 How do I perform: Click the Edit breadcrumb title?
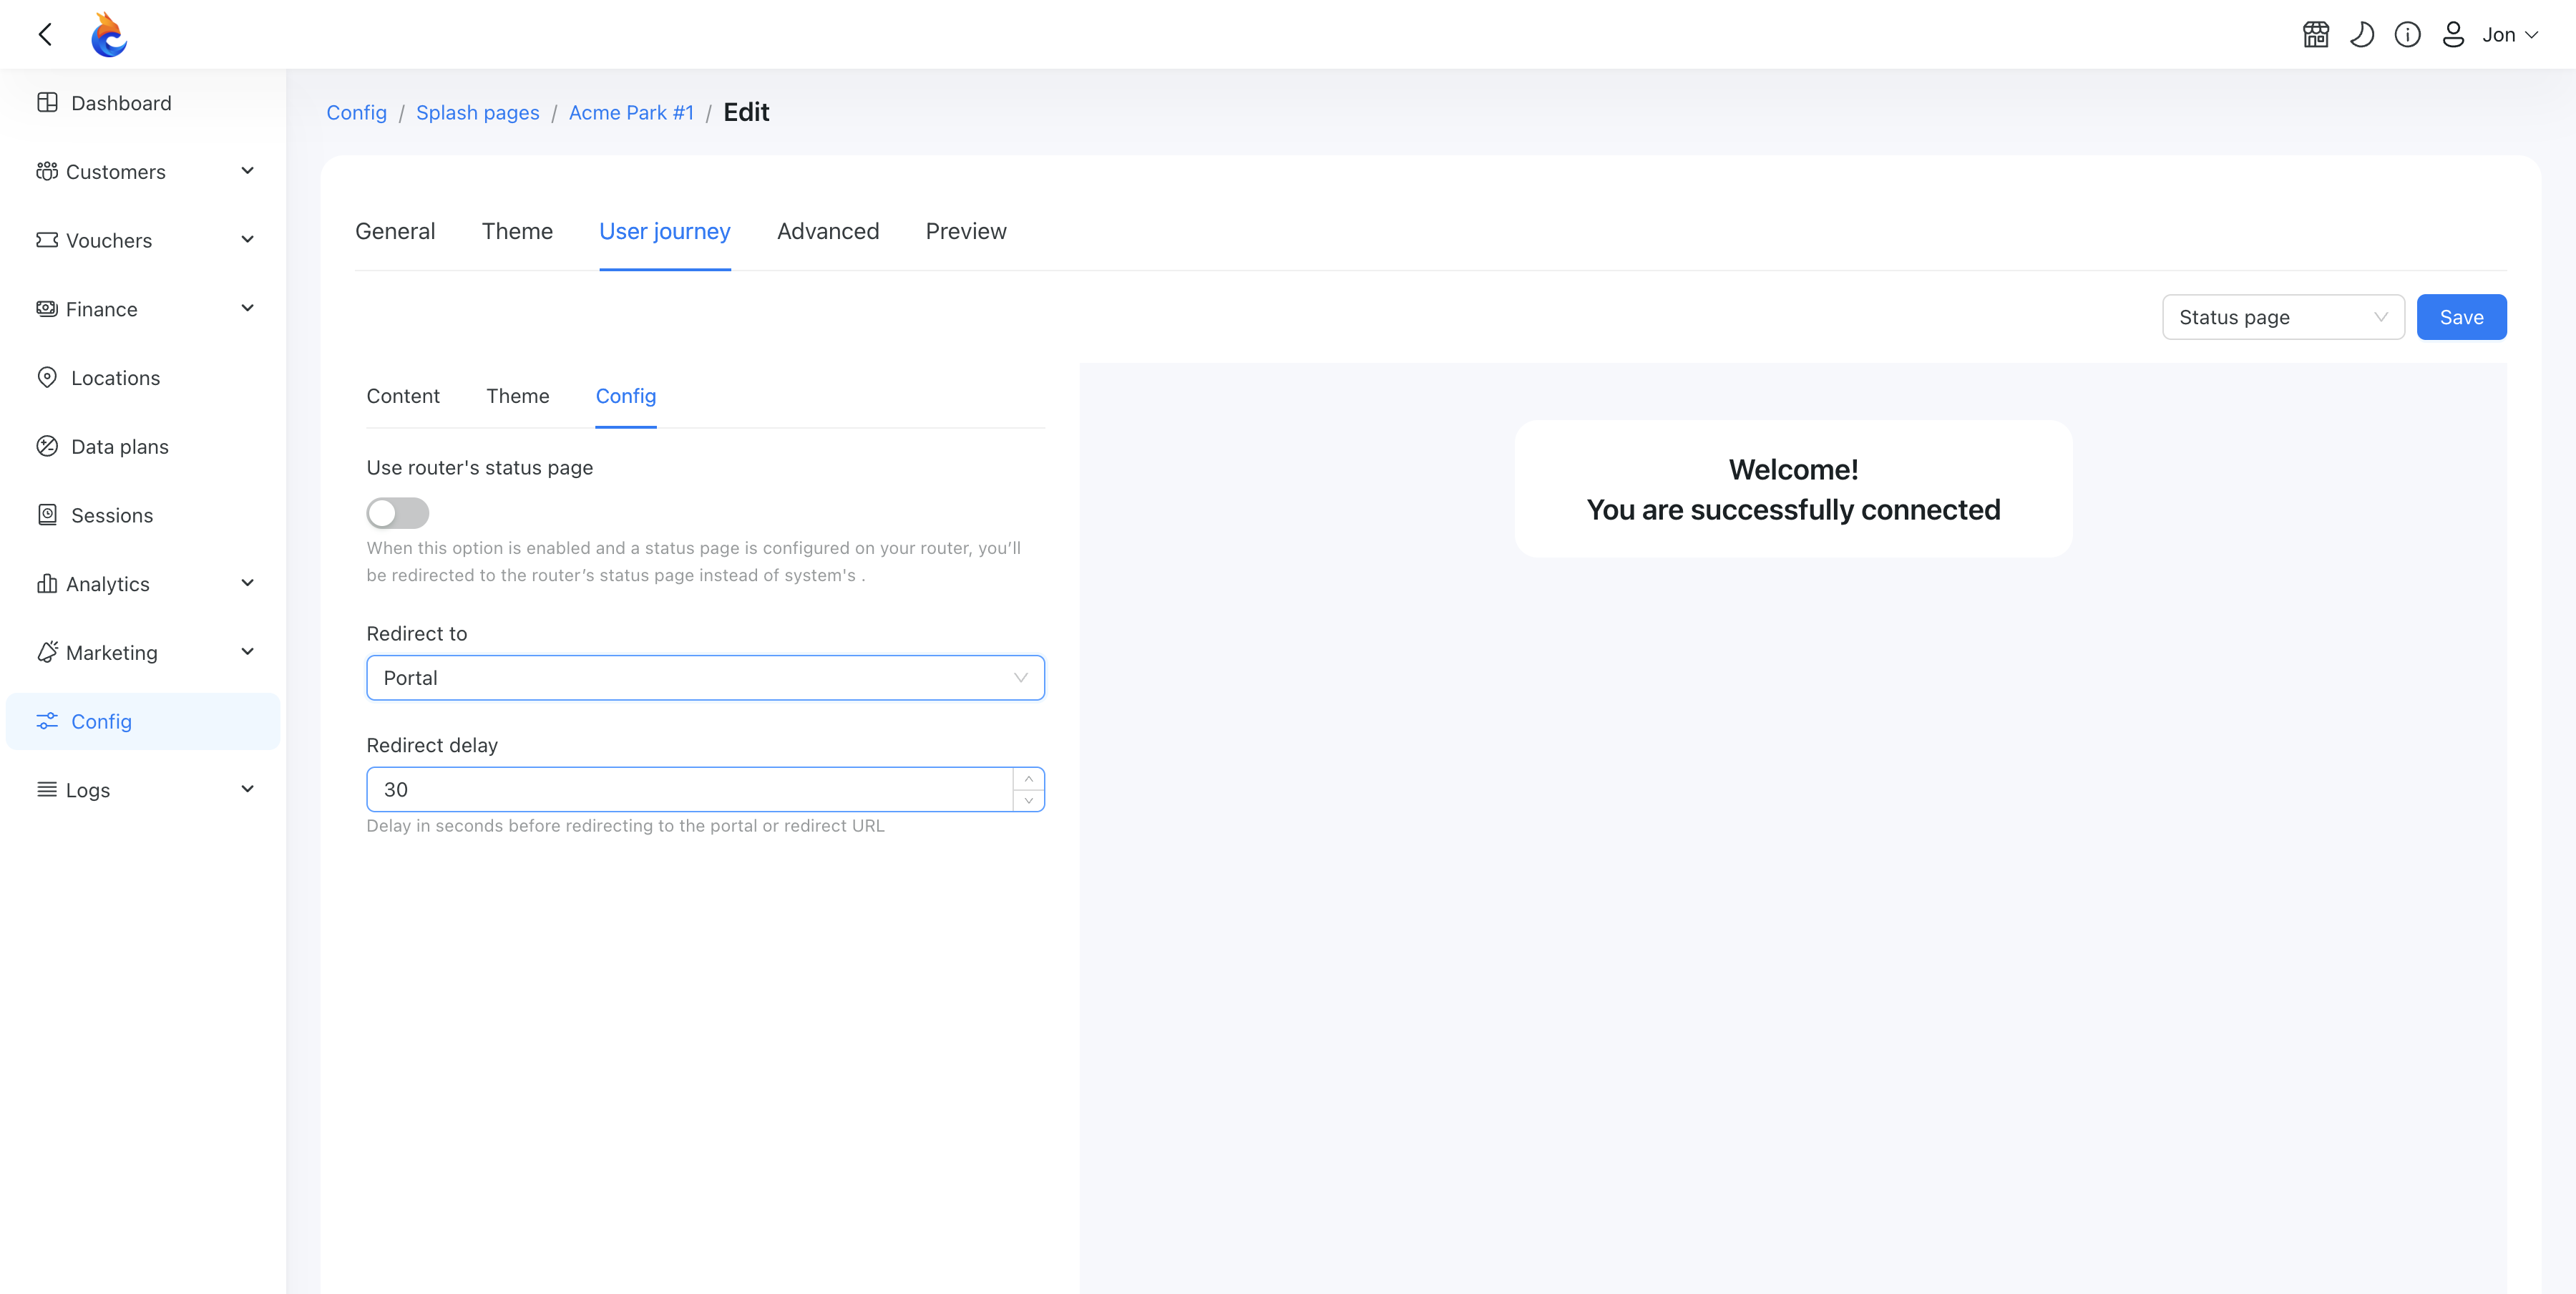pos(746,112)
